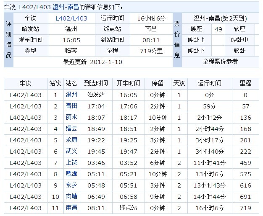Click the 软座 label in the price table

tap(239, 29)
